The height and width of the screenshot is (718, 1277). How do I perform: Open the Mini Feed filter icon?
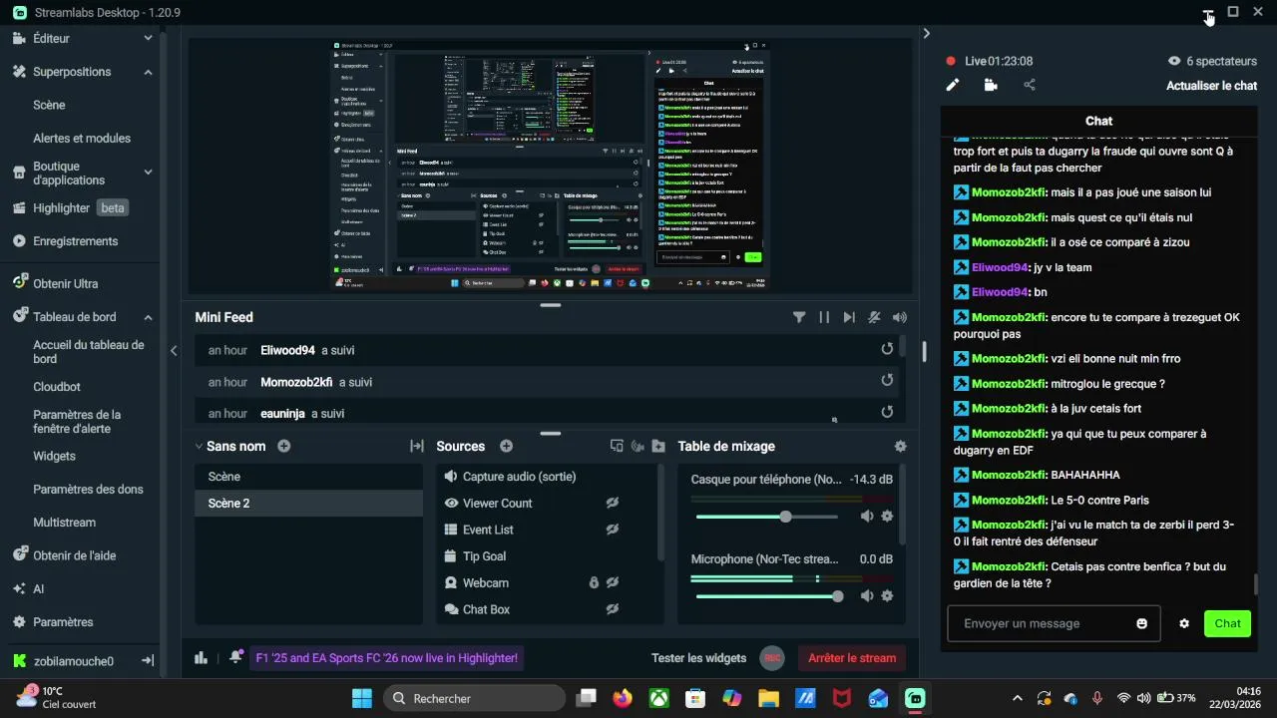point(799,317)
